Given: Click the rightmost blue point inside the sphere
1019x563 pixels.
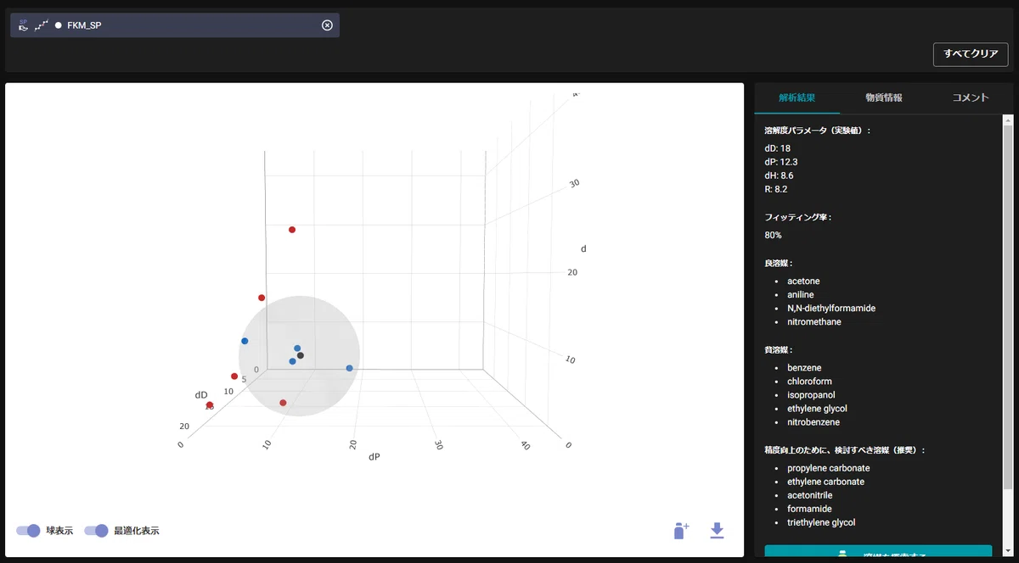Looking at the screenshot, I should click(349, 368).
